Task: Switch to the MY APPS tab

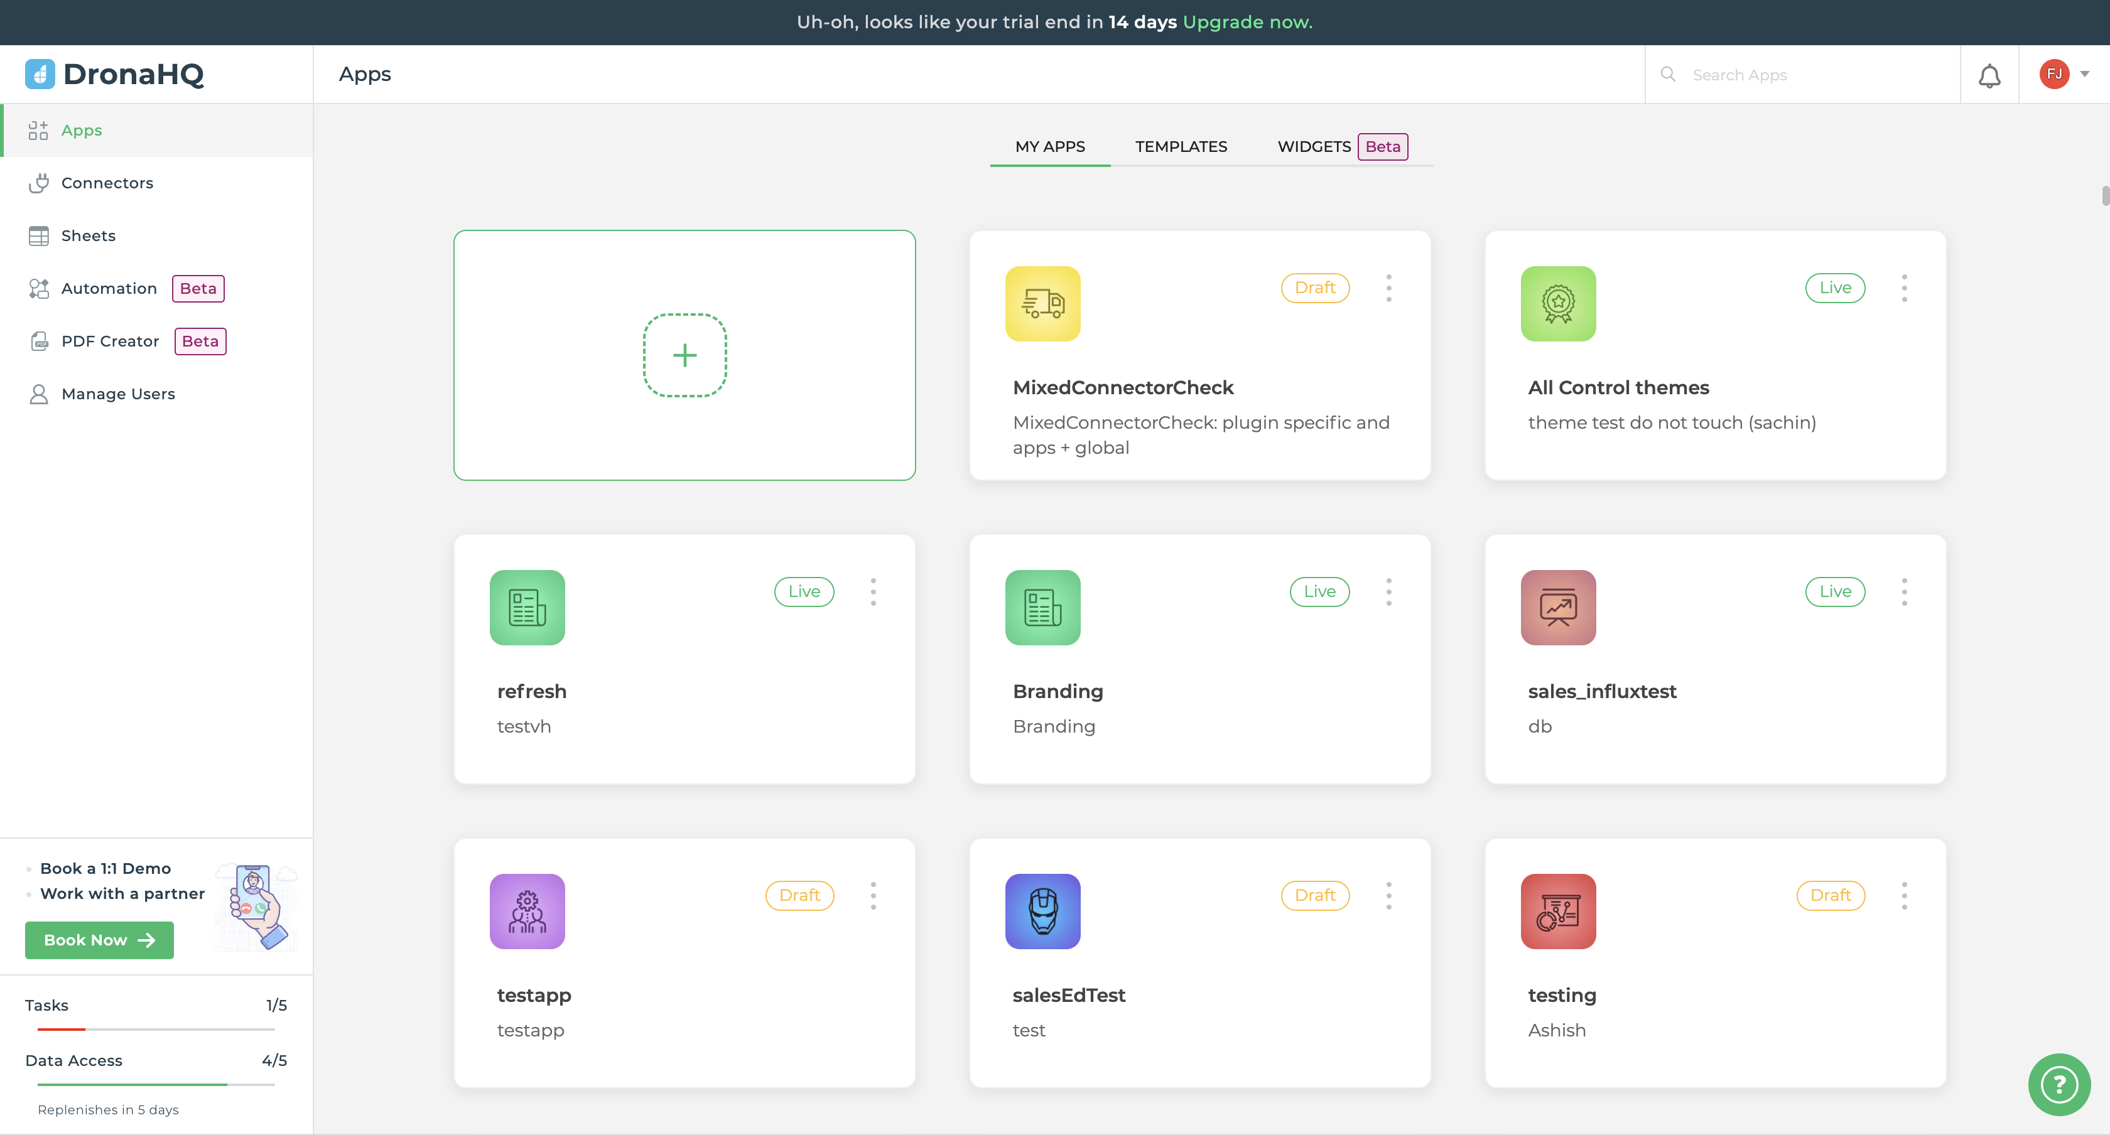Action: tap(1050, 147)
